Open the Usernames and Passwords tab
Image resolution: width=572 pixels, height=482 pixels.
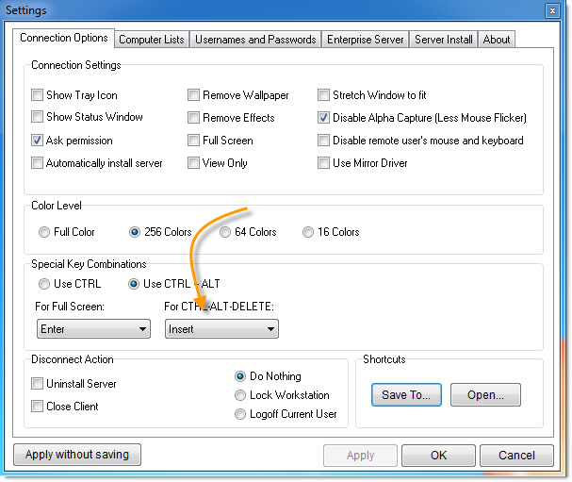[x=255, y=39]
